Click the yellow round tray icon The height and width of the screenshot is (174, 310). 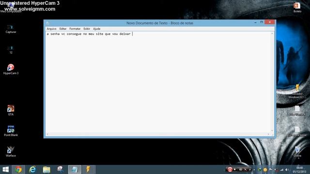pos(265,170)
